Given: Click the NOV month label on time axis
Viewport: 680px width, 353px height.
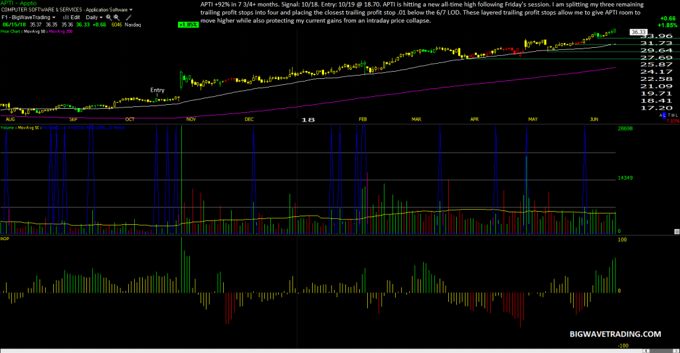Looking at the screenshot, I should tap(191, 119).
